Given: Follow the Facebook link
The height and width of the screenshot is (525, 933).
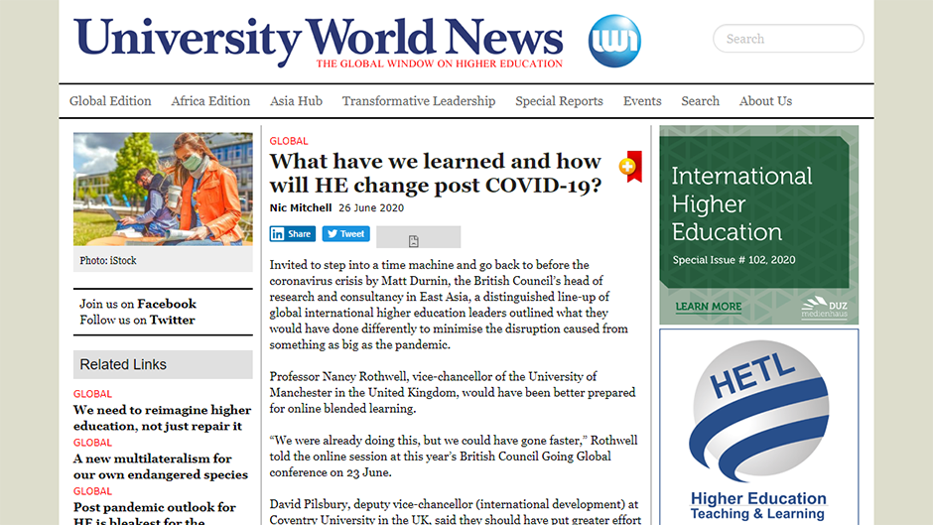Looking at the screenshot, I should tap(167, 304).
